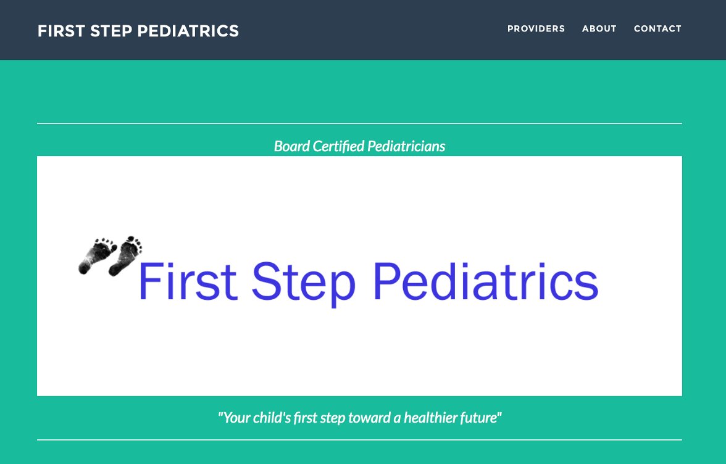Screen dimensions: 726x464
Task: Click the word PEDIATRICS in the header title
Action: click(188, 31)
